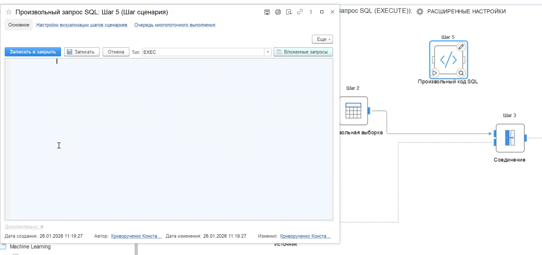Open print preview via the magnifier page icon
The image size is (542, 255).
(x=289, y=12)
